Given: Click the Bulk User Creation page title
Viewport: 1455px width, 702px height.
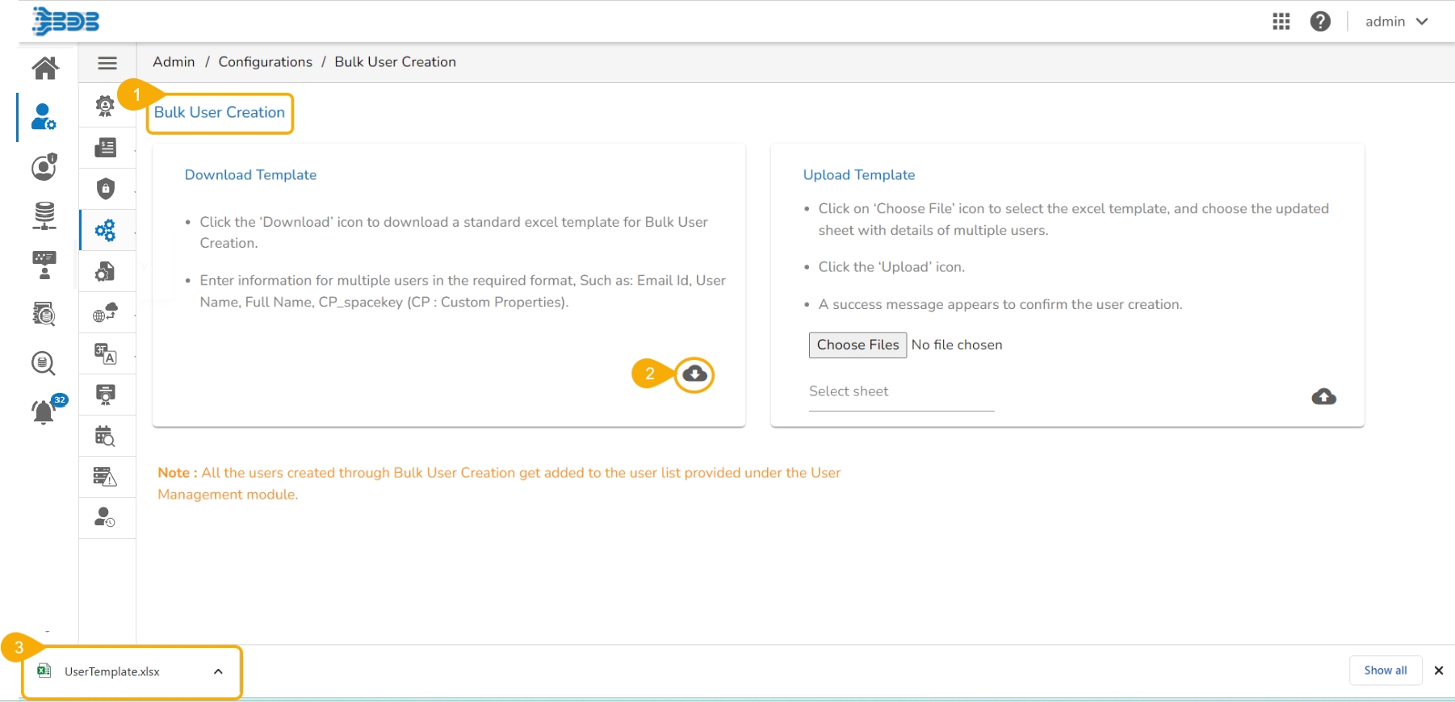Looking at the screenshot, I should tap(220, 113).
